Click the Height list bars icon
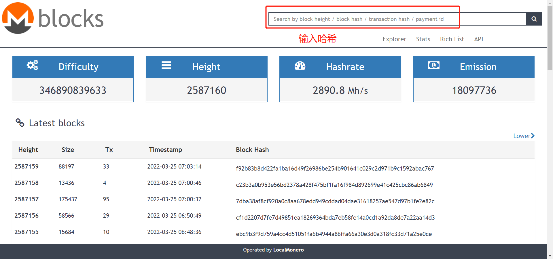This screenshot has width=553, height=259. (x=166, y=65)
